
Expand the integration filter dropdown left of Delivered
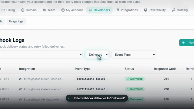[41, 54]
